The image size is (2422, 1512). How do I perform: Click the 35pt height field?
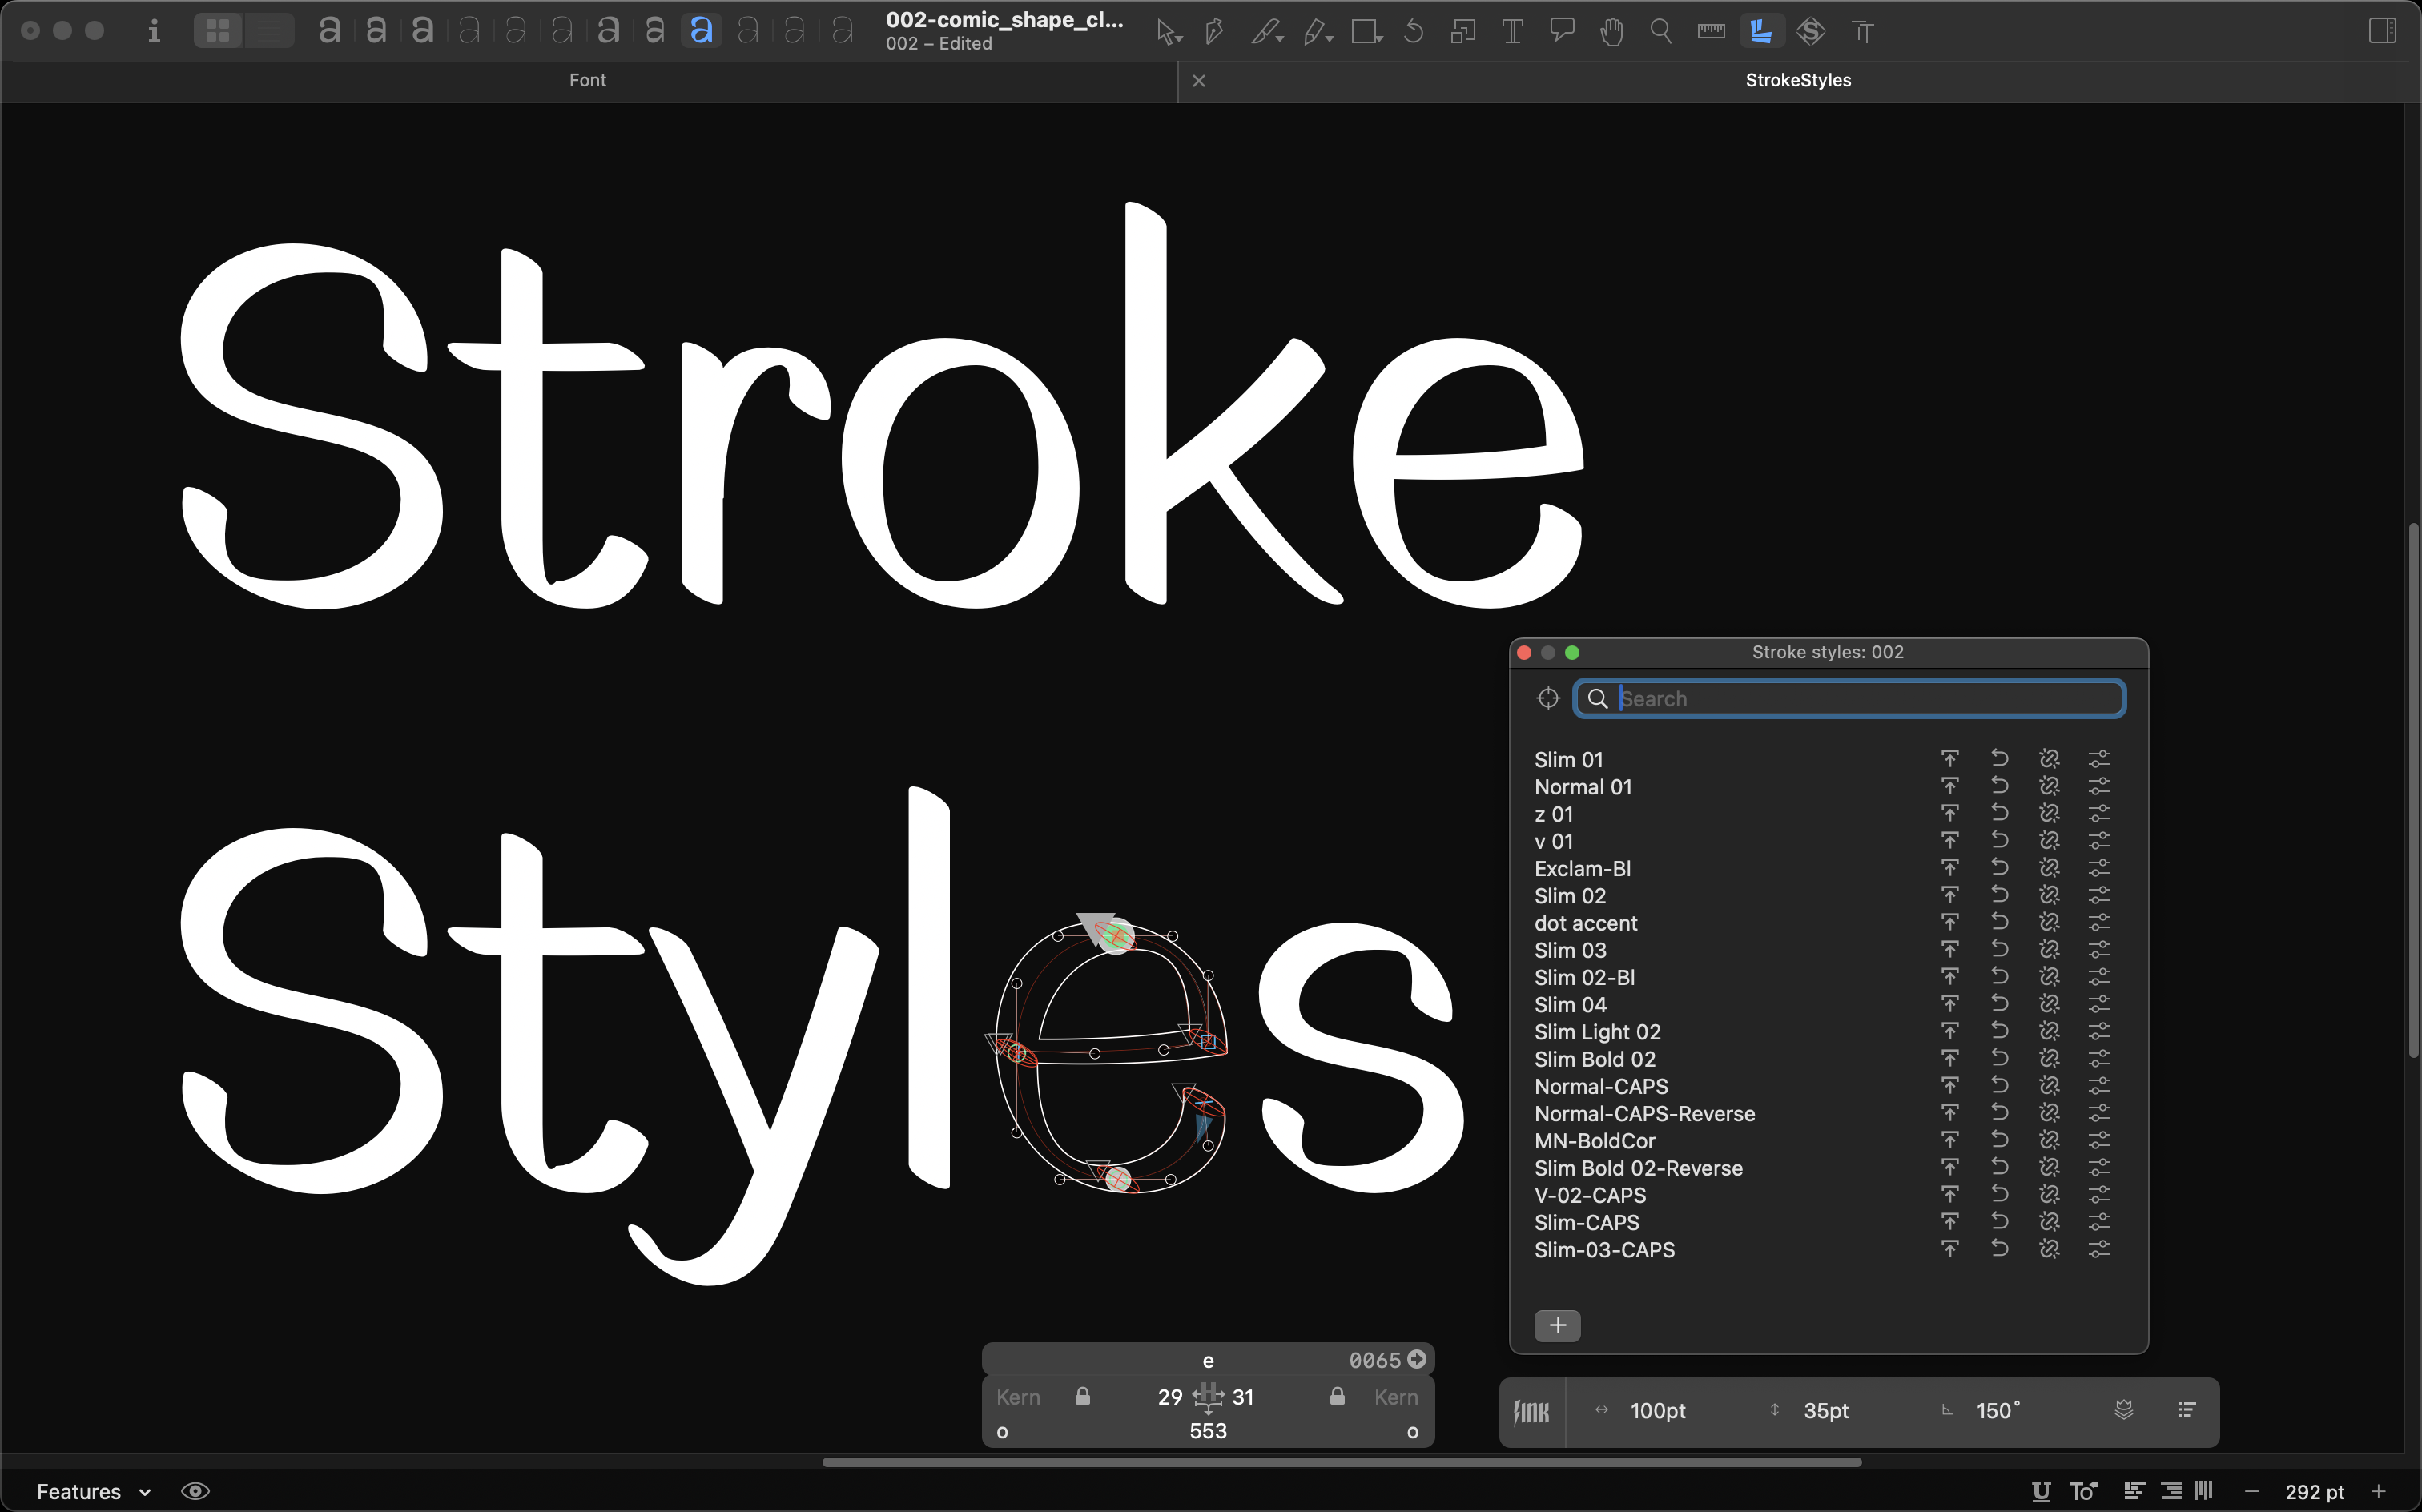click(x=1825, y=1411)
